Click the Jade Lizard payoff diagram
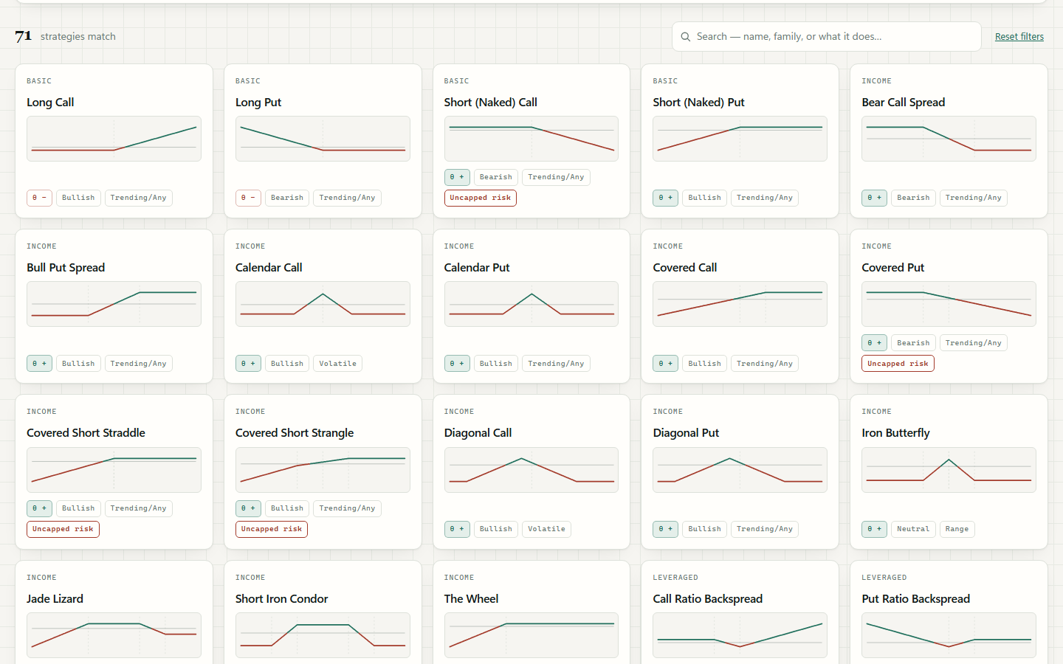This screenshot has height=664, width=1063. tap(114, 635)
